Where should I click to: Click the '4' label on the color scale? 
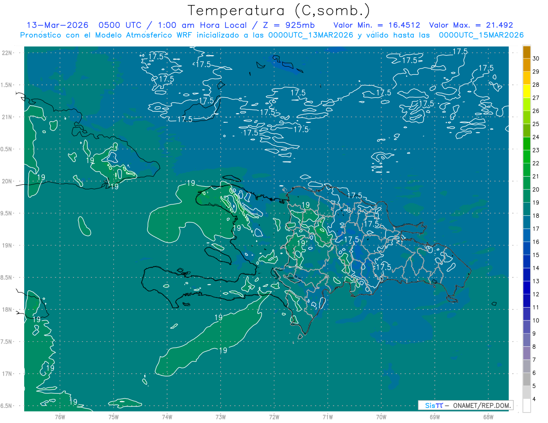tap(535, 399)
